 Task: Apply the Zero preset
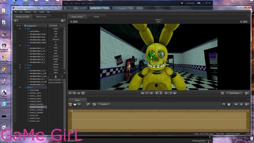pos(56,31)
